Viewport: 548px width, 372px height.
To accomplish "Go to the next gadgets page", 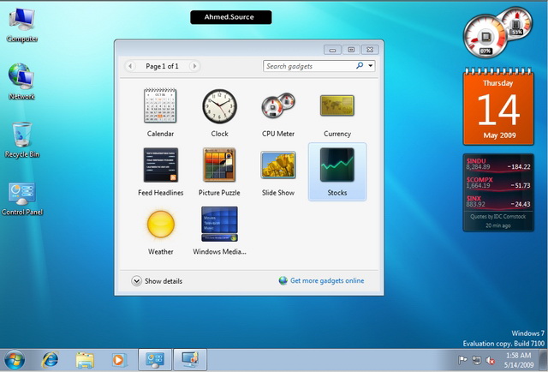I will click(194, 66).
